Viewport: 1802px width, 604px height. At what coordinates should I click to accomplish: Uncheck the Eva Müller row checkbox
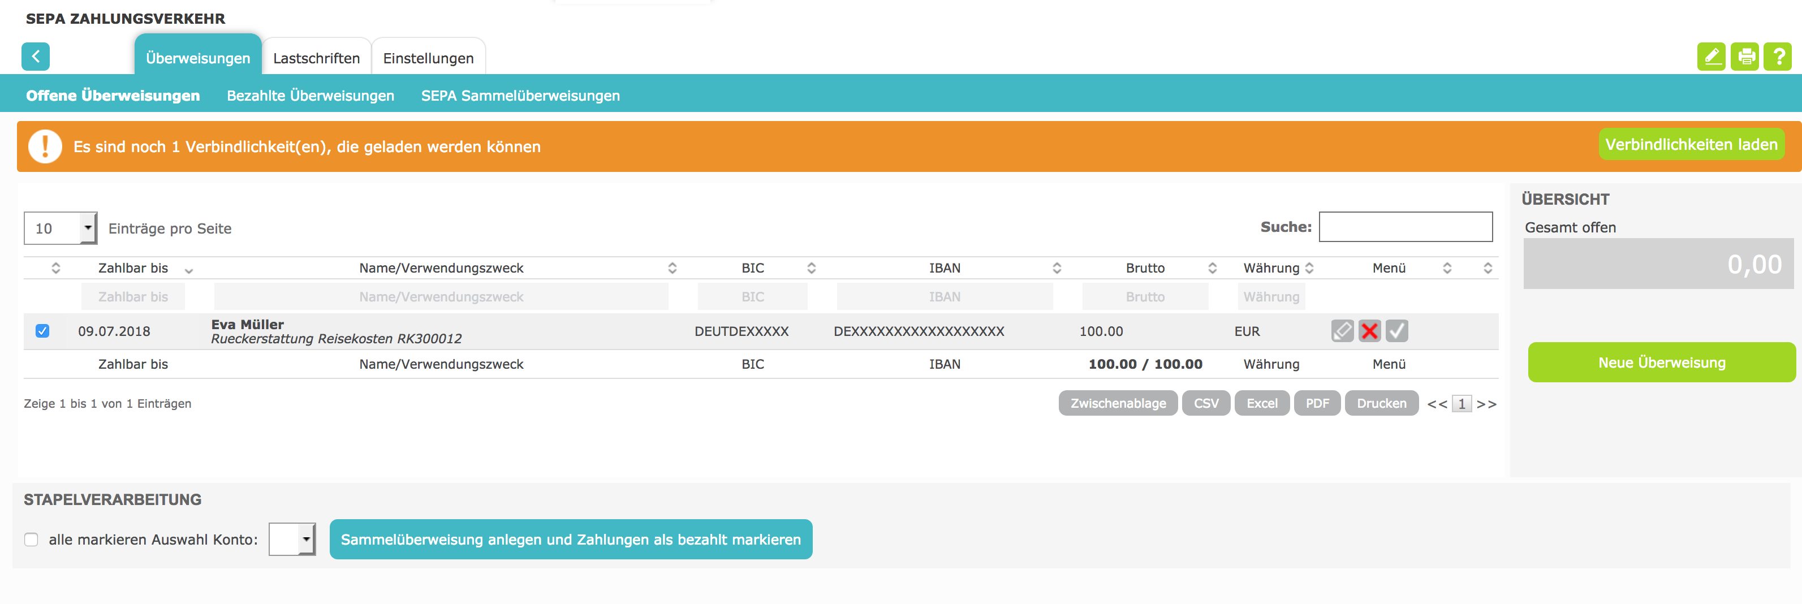pos(42,331)
